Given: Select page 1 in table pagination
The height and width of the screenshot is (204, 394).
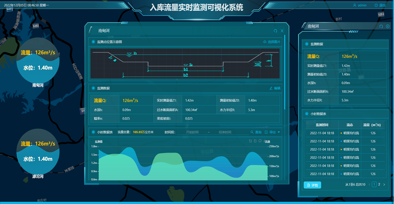Looking at the screenshot, I should 374,185.
